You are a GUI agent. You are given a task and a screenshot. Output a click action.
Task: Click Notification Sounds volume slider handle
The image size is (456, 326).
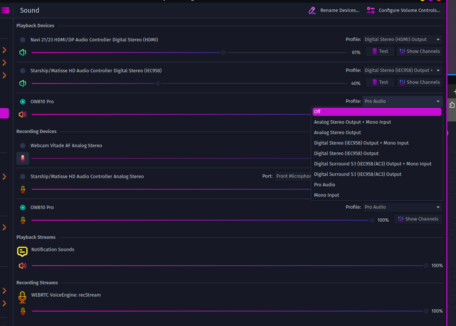pyautogui.click(x=426, y=266)
